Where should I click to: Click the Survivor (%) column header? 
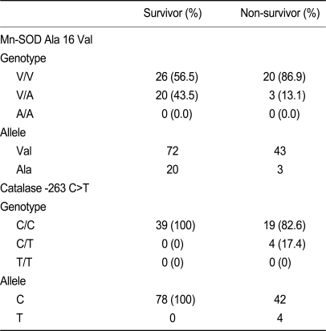tap(173, 14)
